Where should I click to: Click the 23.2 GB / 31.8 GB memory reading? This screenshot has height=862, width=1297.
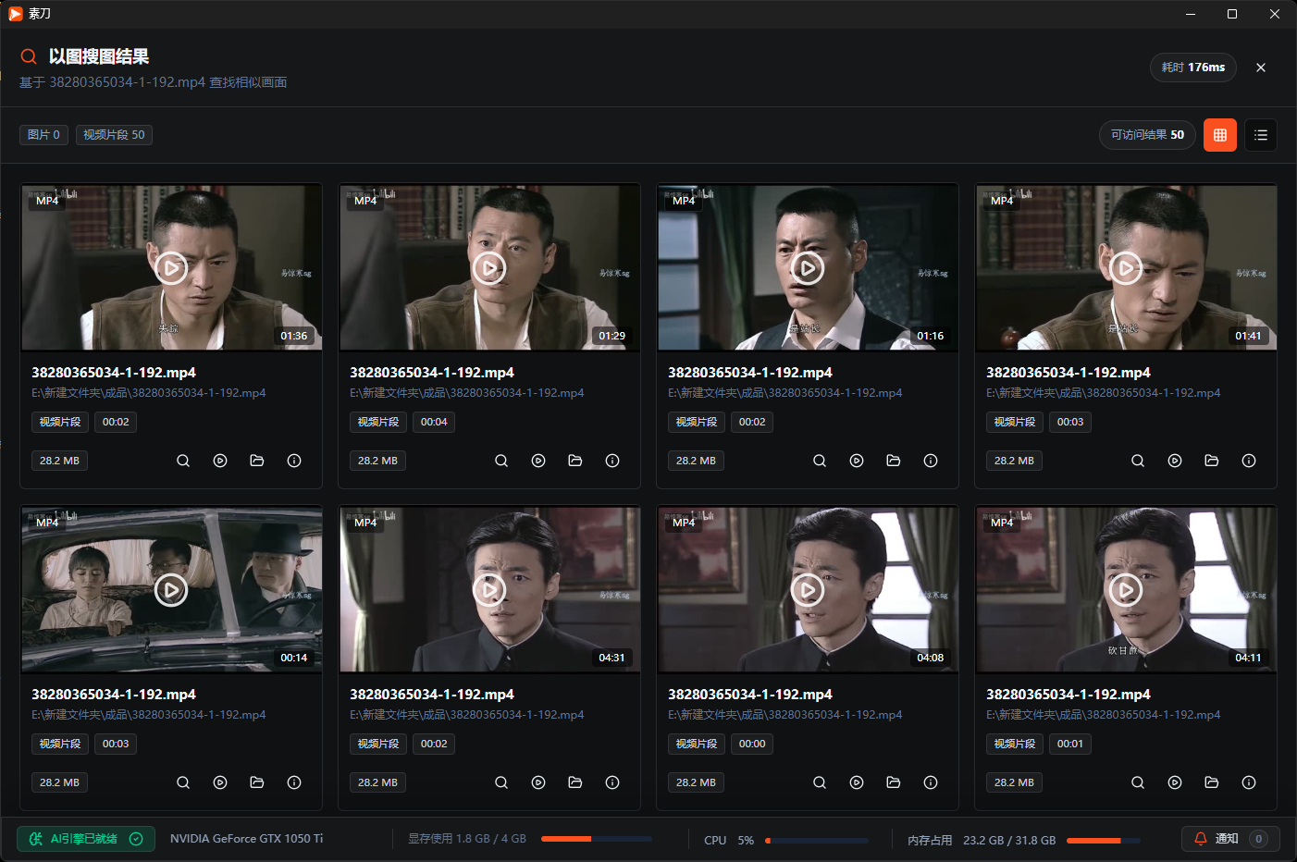[x=1009, y=840]
